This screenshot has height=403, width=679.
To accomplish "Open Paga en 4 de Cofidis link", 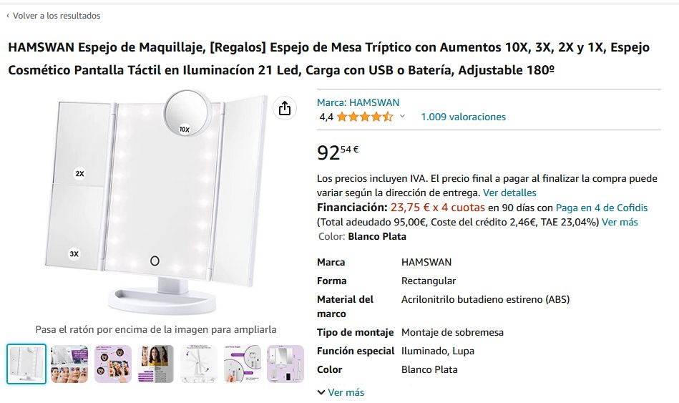I will [x=602, y=208].
